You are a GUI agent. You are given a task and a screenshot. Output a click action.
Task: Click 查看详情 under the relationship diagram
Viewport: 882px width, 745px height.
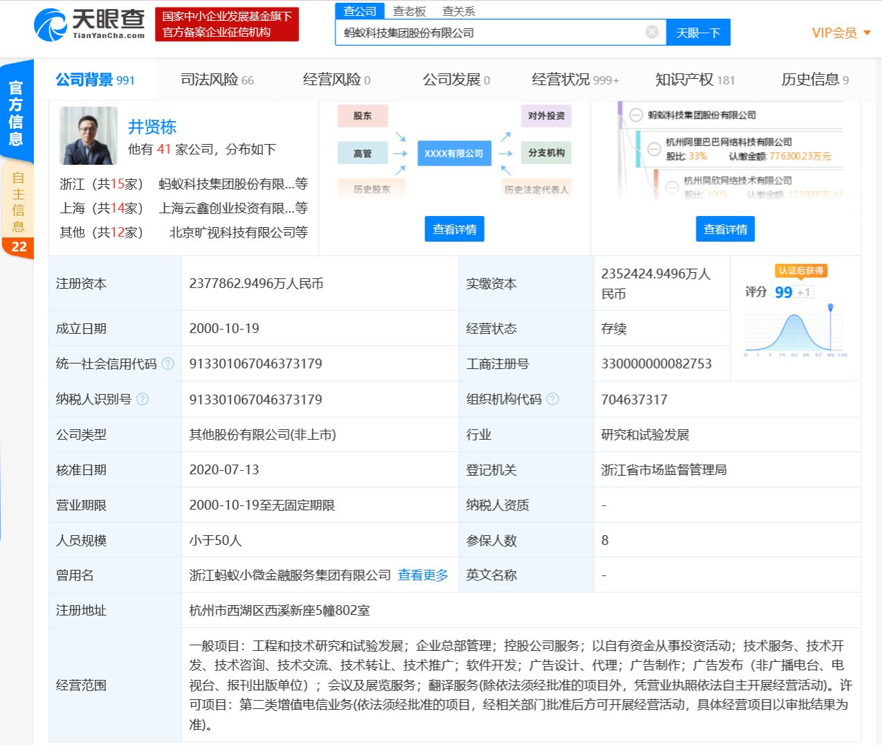(x=454, y=229)
